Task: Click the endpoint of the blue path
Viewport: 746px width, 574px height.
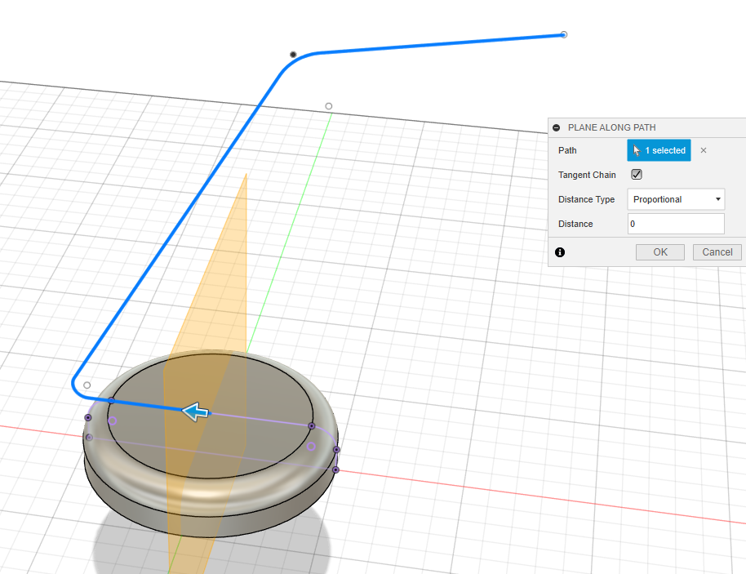Action: click(564, 35)
